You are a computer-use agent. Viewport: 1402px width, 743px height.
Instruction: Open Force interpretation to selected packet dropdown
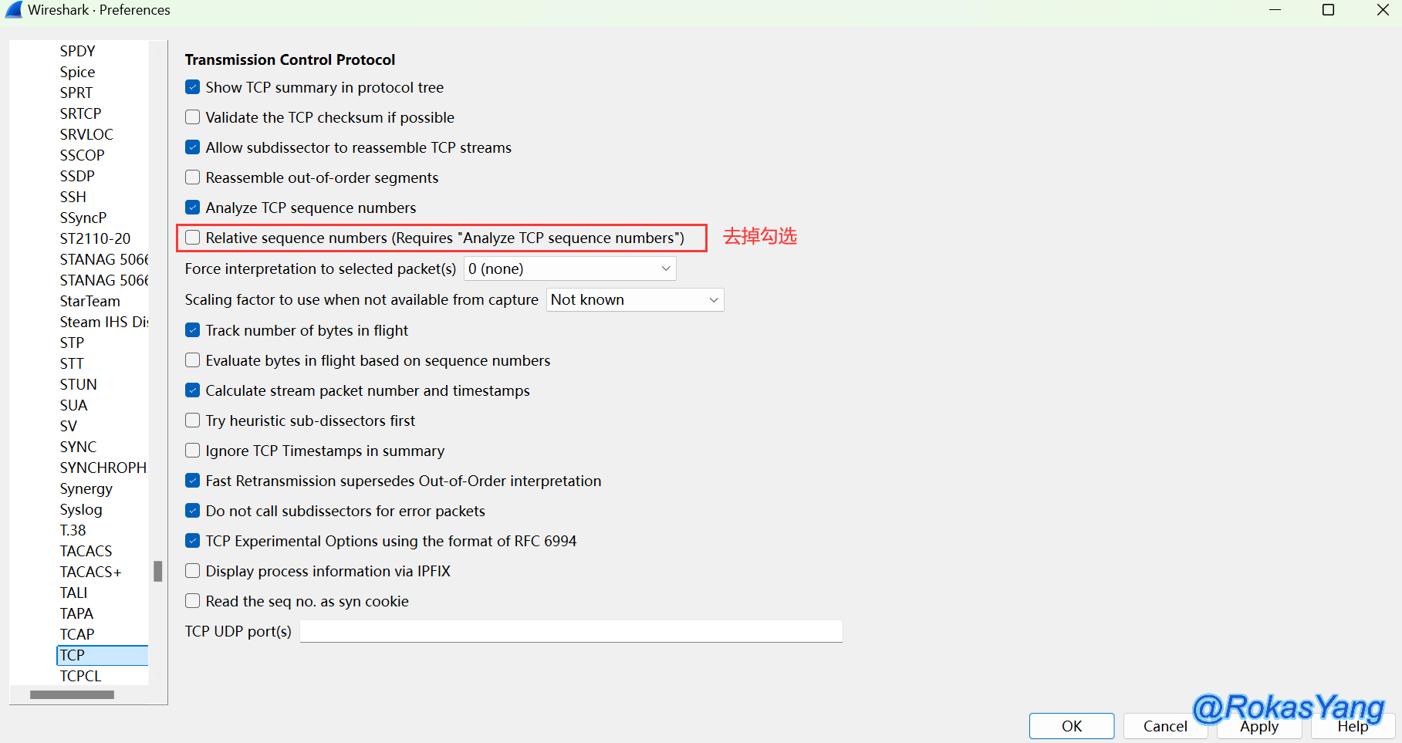569,269
